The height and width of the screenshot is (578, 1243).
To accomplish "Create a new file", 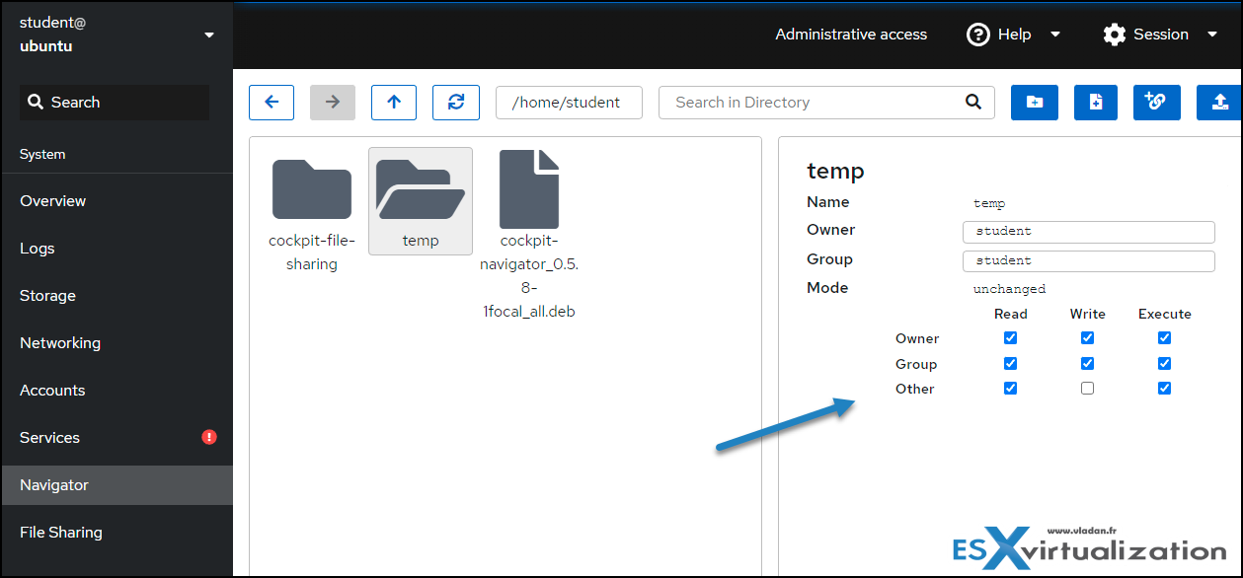I will [x=1096, y=103].
